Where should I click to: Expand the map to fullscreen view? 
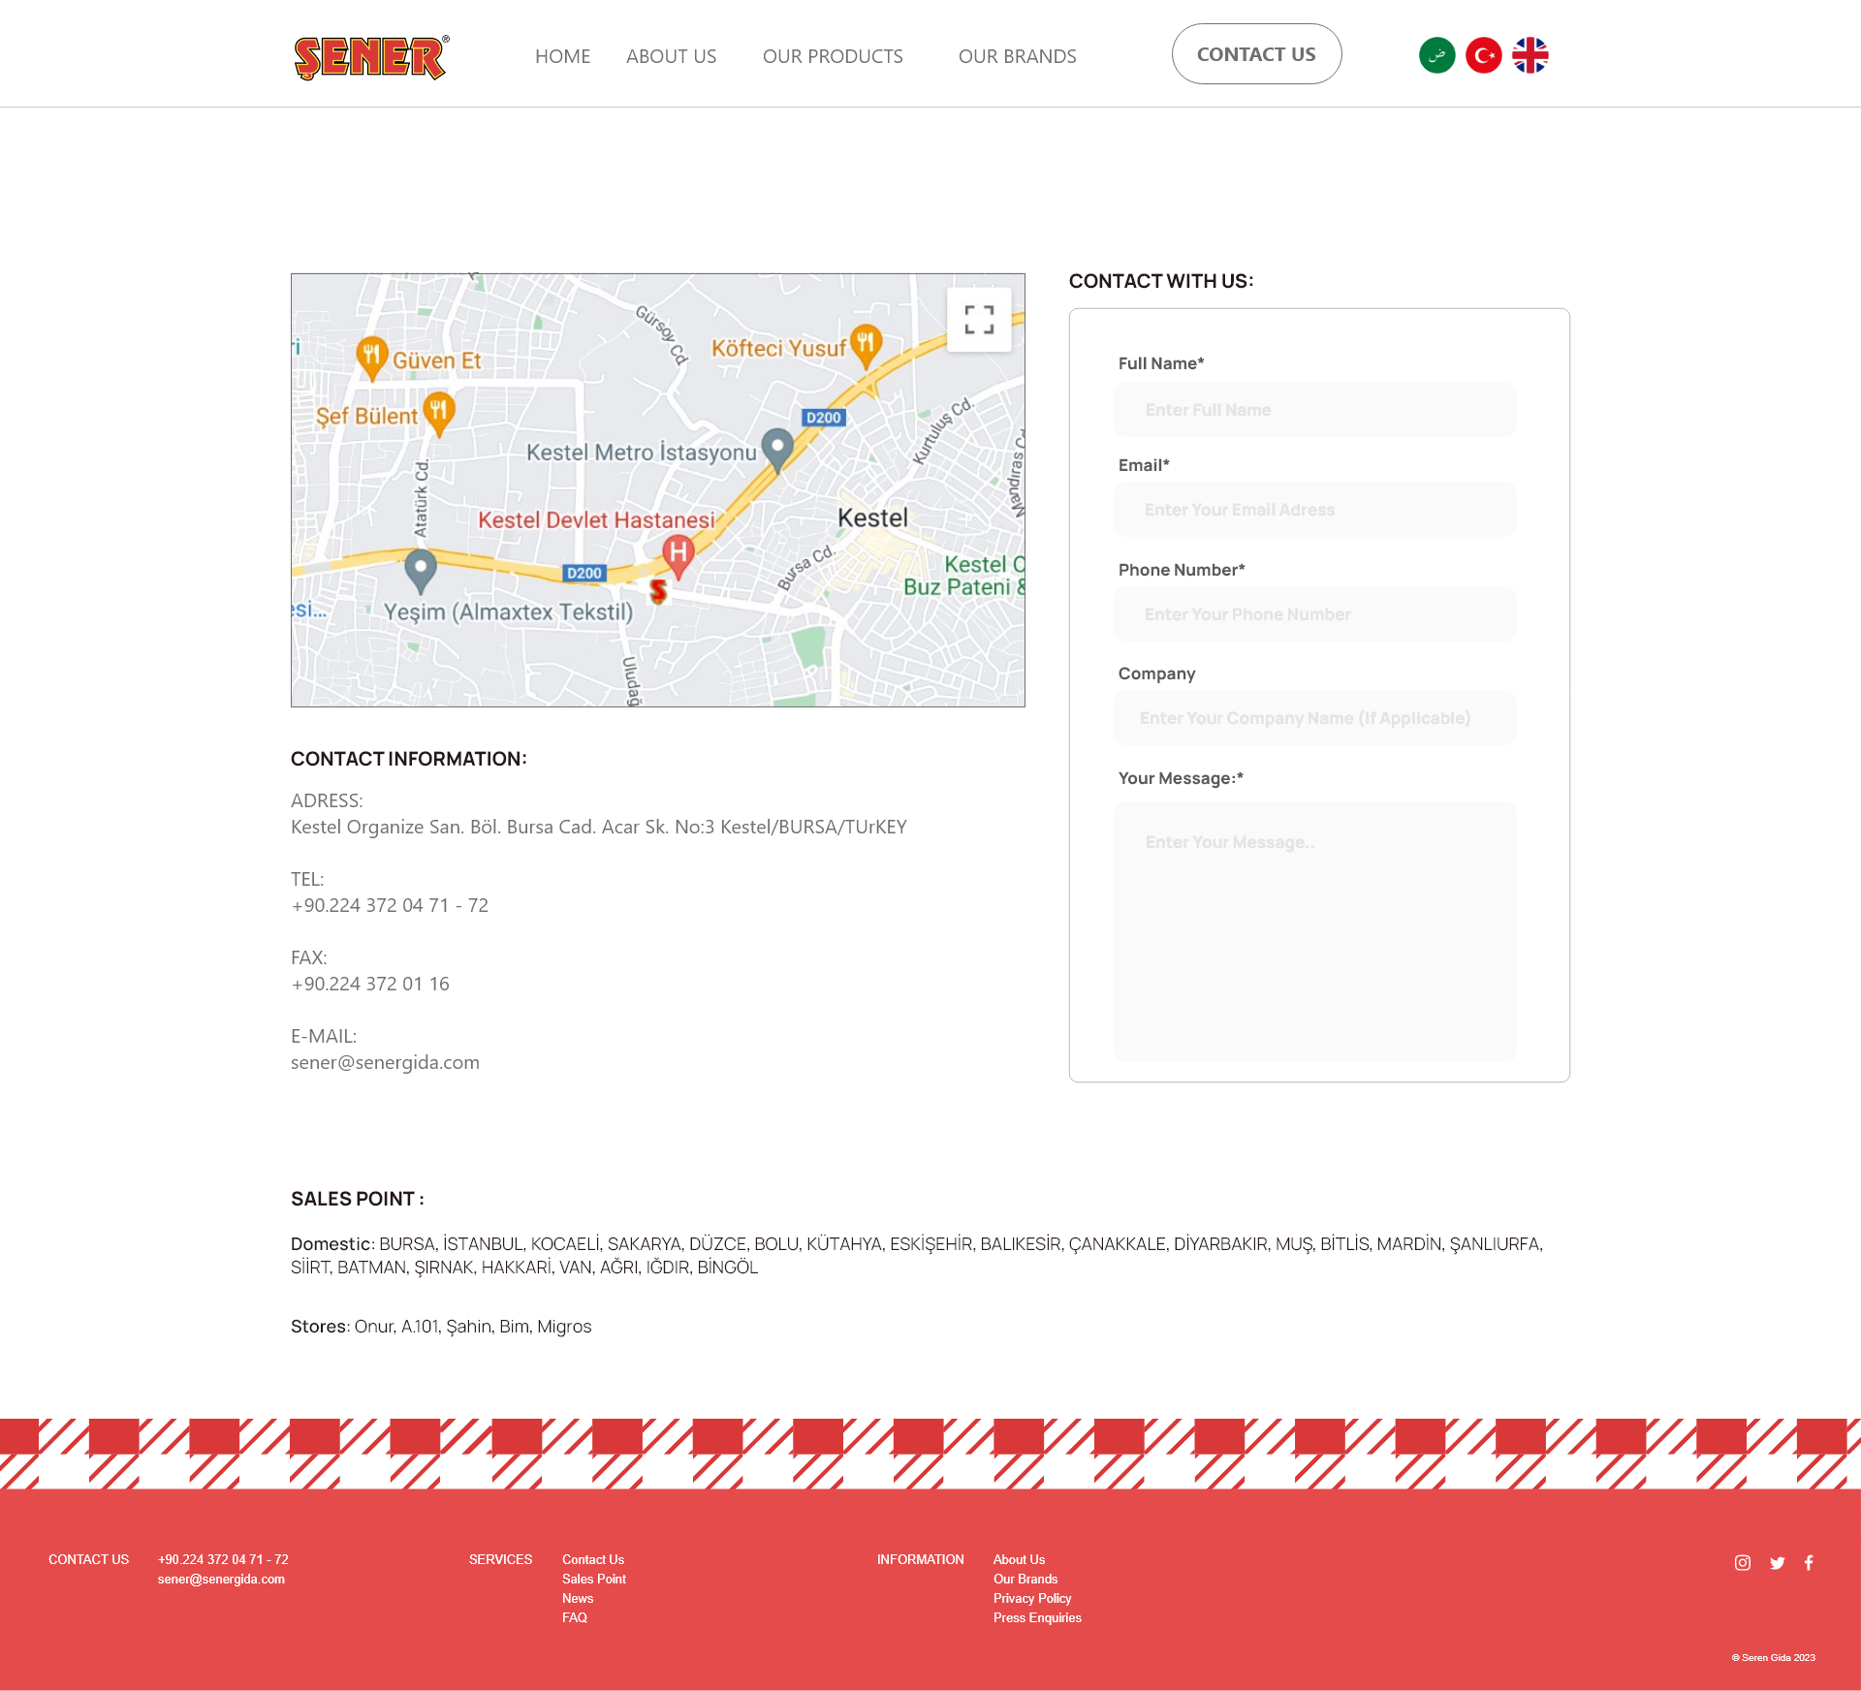click(979, 320)
